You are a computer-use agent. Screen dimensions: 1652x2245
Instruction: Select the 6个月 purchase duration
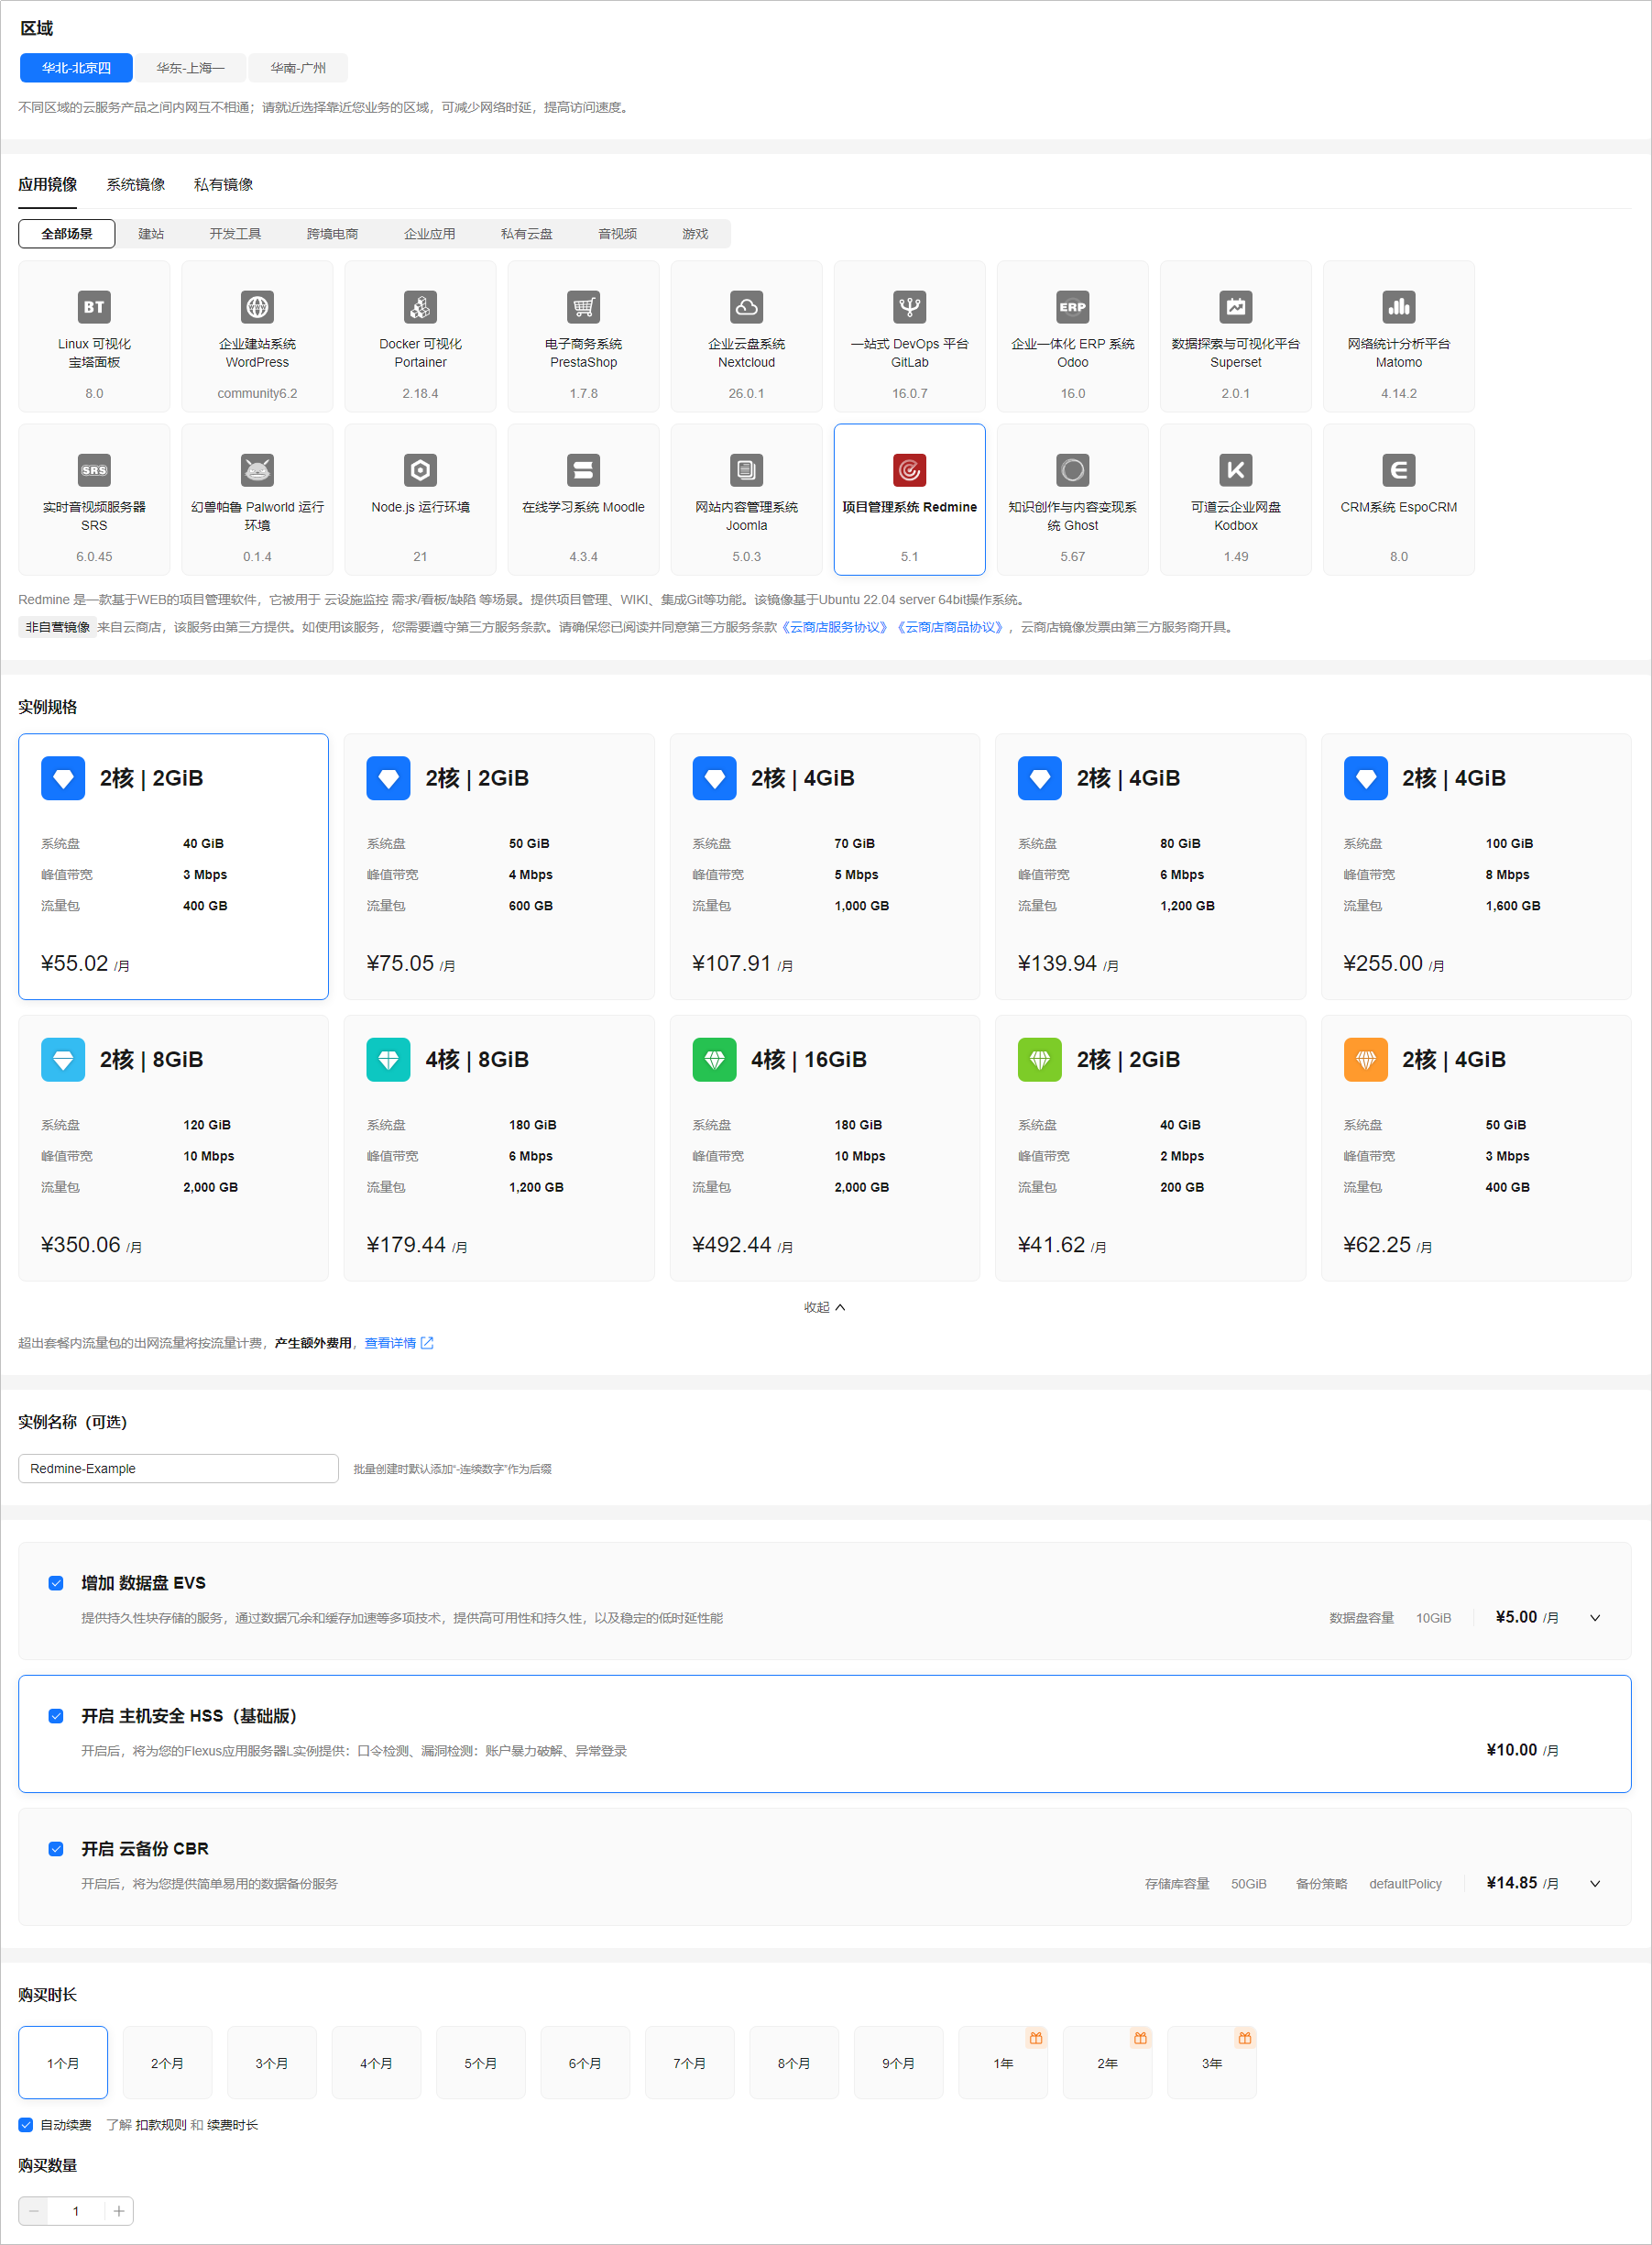(x=585, y=2063)
